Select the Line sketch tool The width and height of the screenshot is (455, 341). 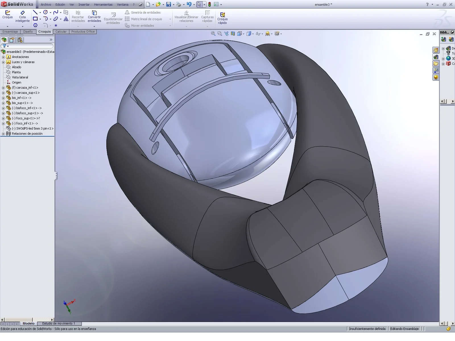(35, 12)
